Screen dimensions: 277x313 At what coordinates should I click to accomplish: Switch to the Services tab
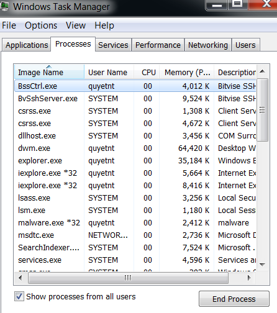113,45
